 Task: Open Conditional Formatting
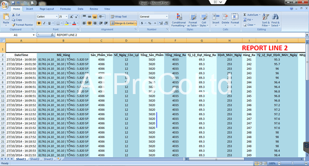coord(179,20)
